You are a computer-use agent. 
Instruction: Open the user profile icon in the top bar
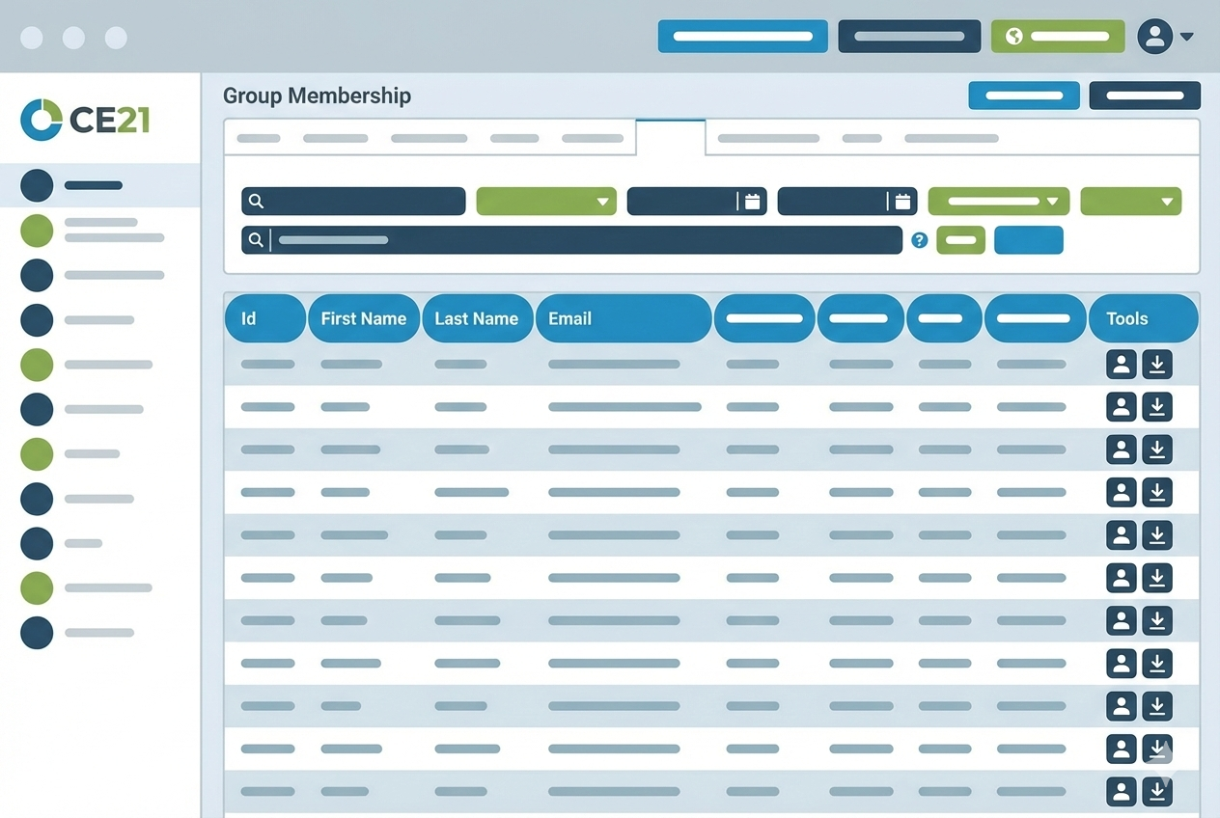pyautogui.click(x=1155, y=37)
